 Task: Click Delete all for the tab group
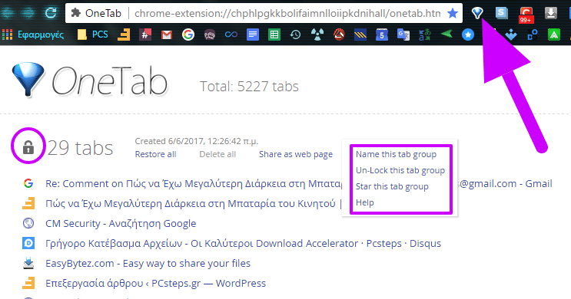coord(217,154)
